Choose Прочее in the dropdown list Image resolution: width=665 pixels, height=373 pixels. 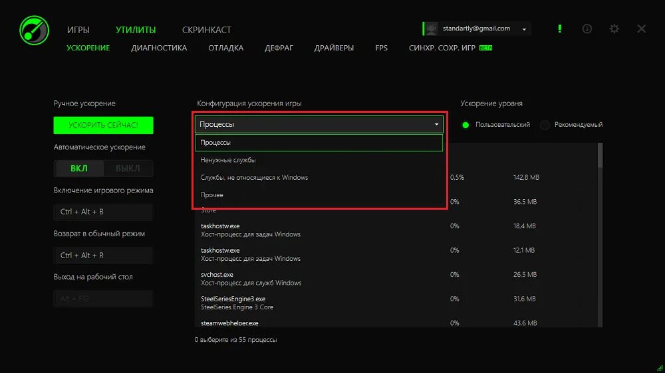(x=319, y=194)
